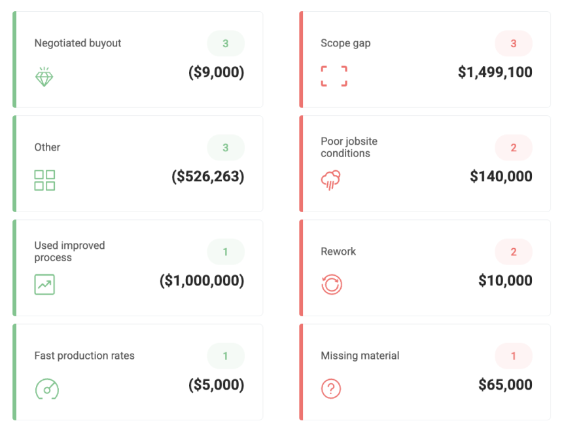Open the Scope gap $1,499,100 amount

495,72
